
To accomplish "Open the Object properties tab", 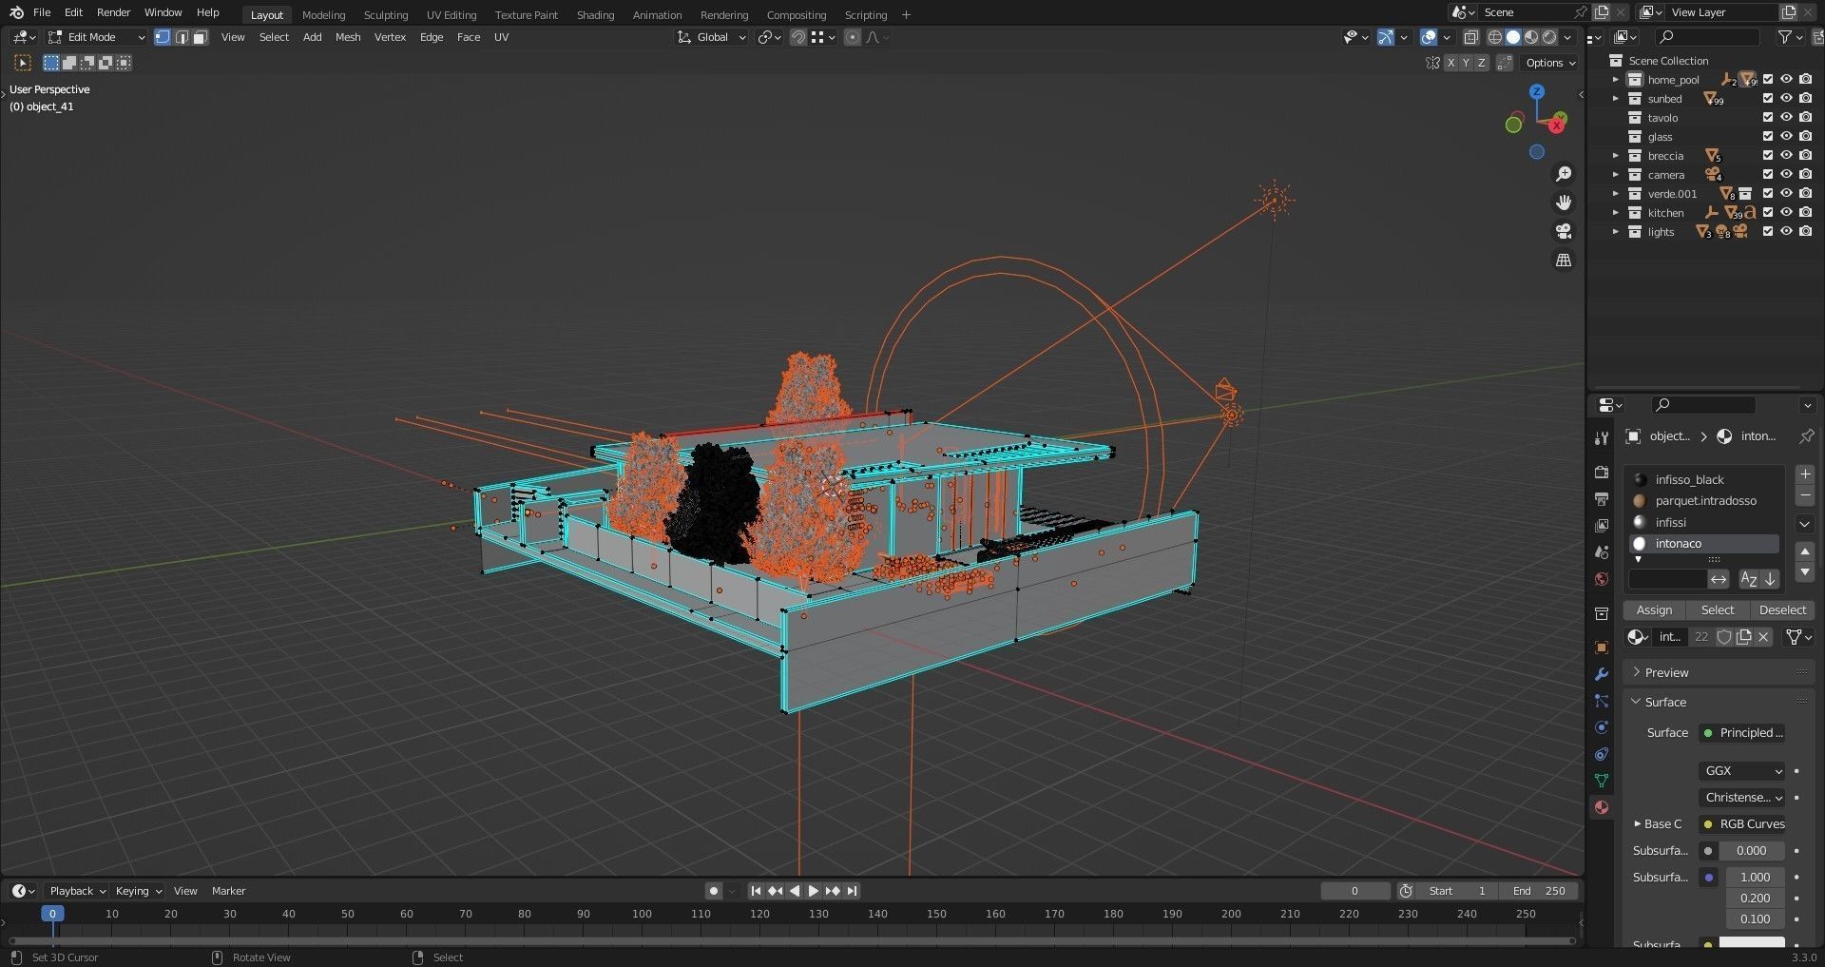I will pyautogui.click(x=1602, y=648).
